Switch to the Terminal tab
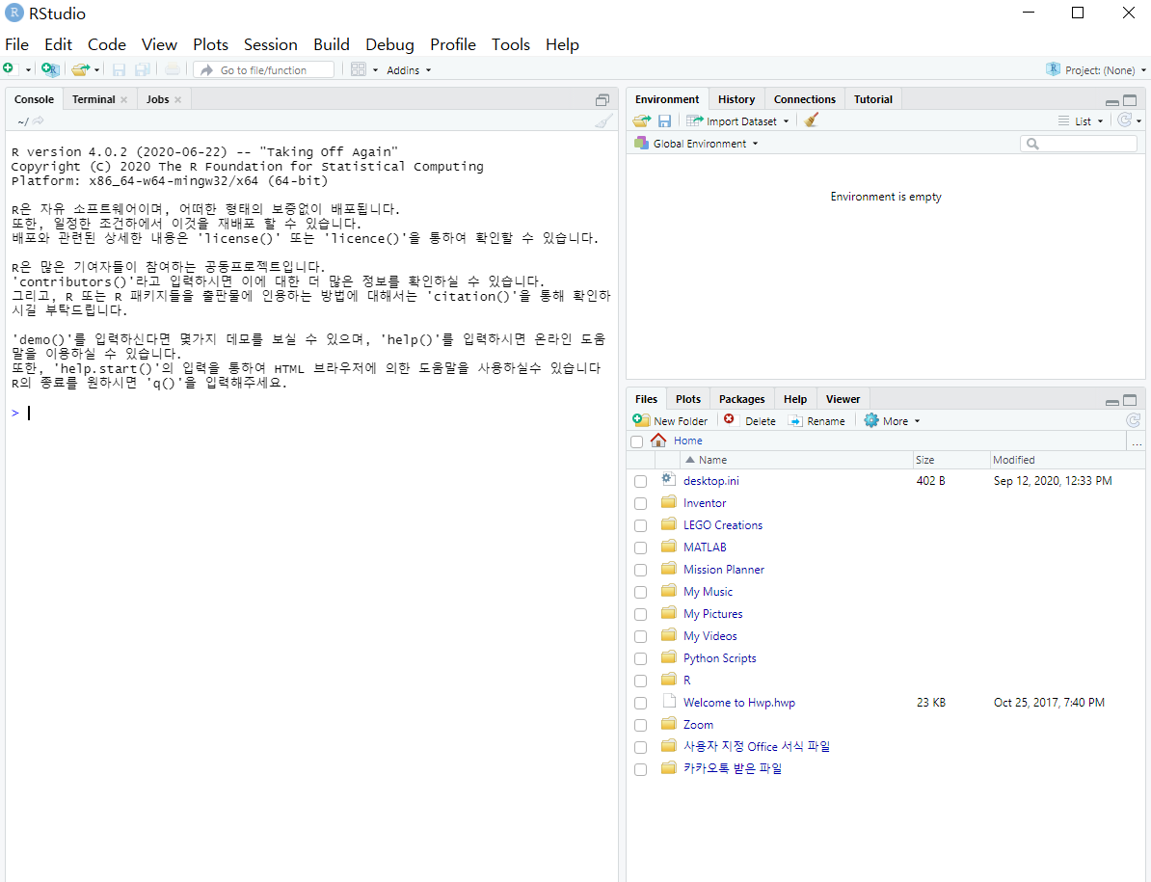 click(x=94, y=100)
